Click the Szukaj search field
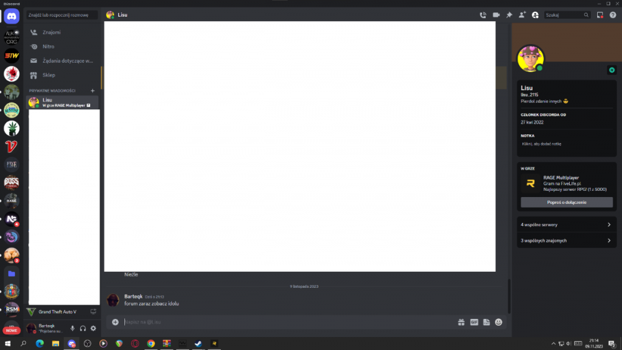622x350 pixels. click(567, 15)
